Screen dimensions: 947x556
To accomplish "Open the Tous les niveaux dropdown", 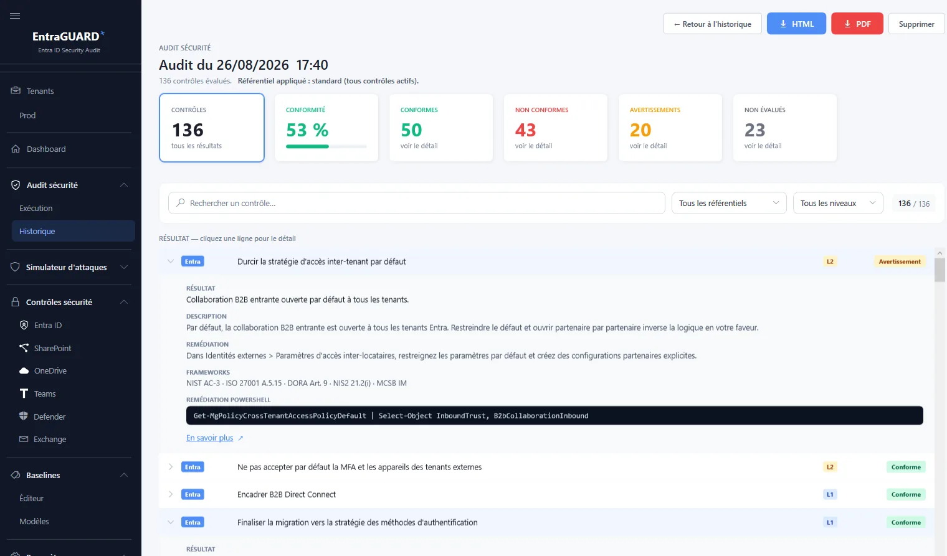I will point(838,203).
